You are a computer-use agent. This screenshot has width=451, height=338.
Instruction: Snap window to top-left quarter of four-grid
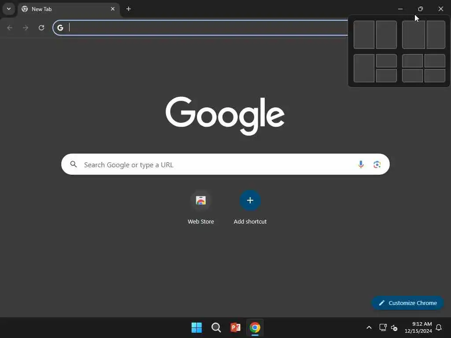pyautogui.click(x=412, y=61)
